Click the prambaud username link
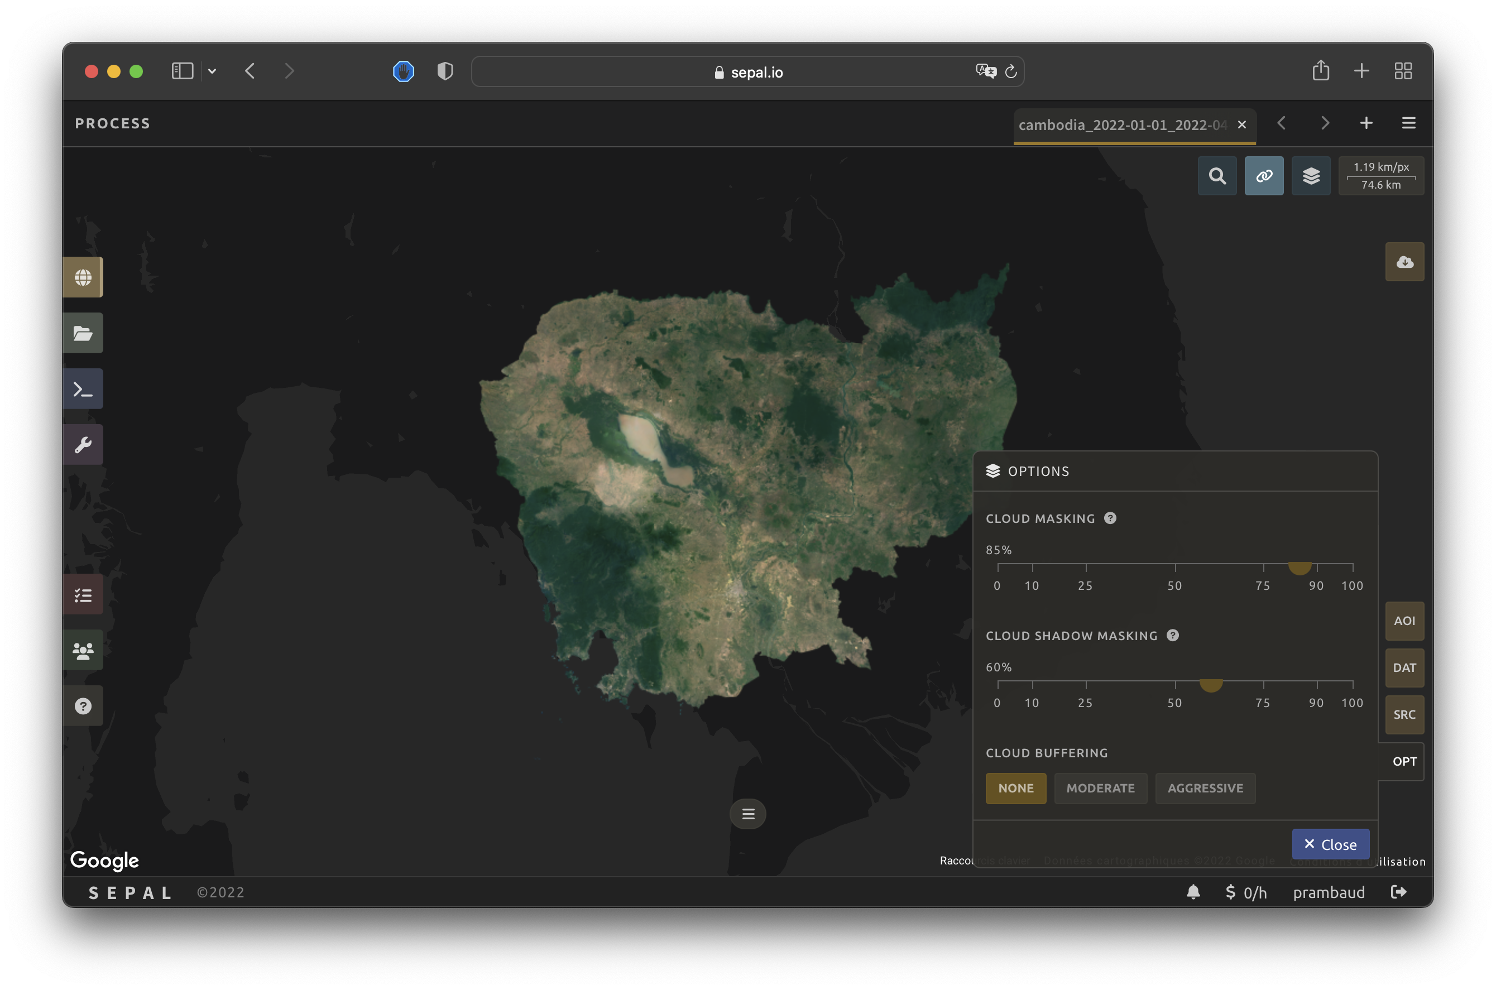The height and width of the screenshot is (990, 1496). (x=1328, y=892)
